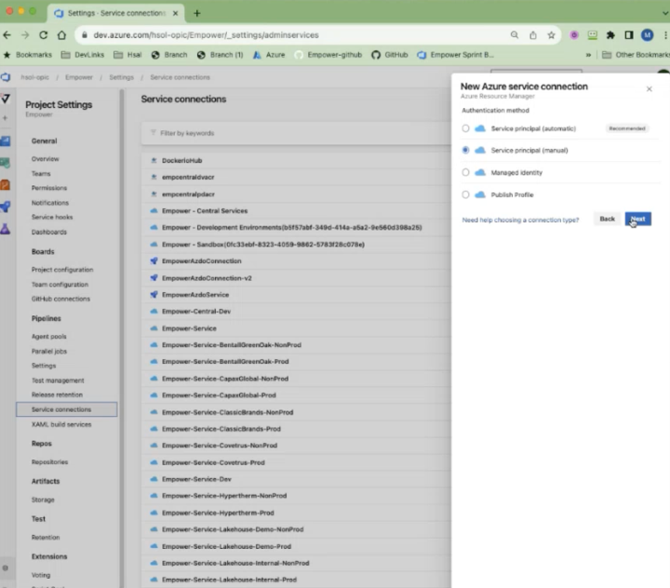Show more bookmarks chevron
The width and height of the screenshot is (670, 588).
coord(588,55)
